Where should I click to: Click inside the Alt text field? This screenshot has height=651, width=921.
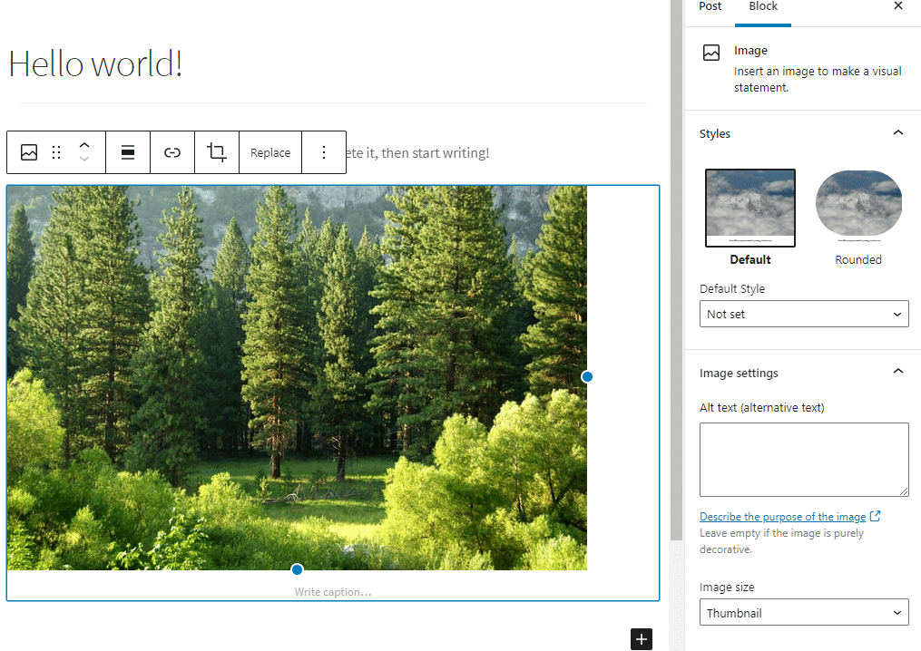pyautogui.click(x=804, y=459)
